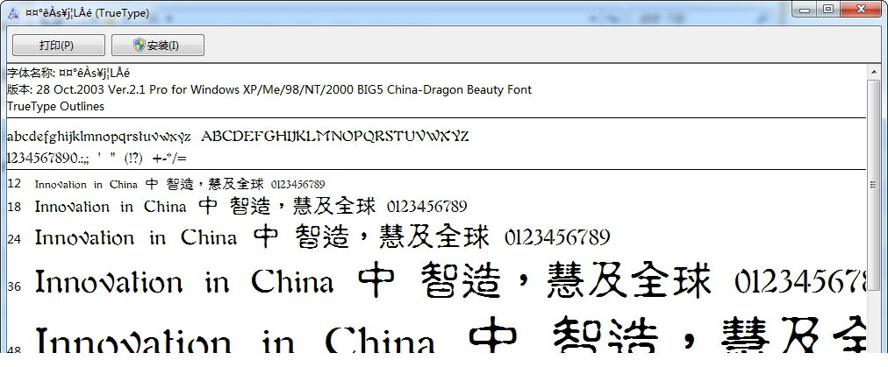888x367 pixels.
Task: Click the scrollbar up arrow
Action: (x=873, y=73)
